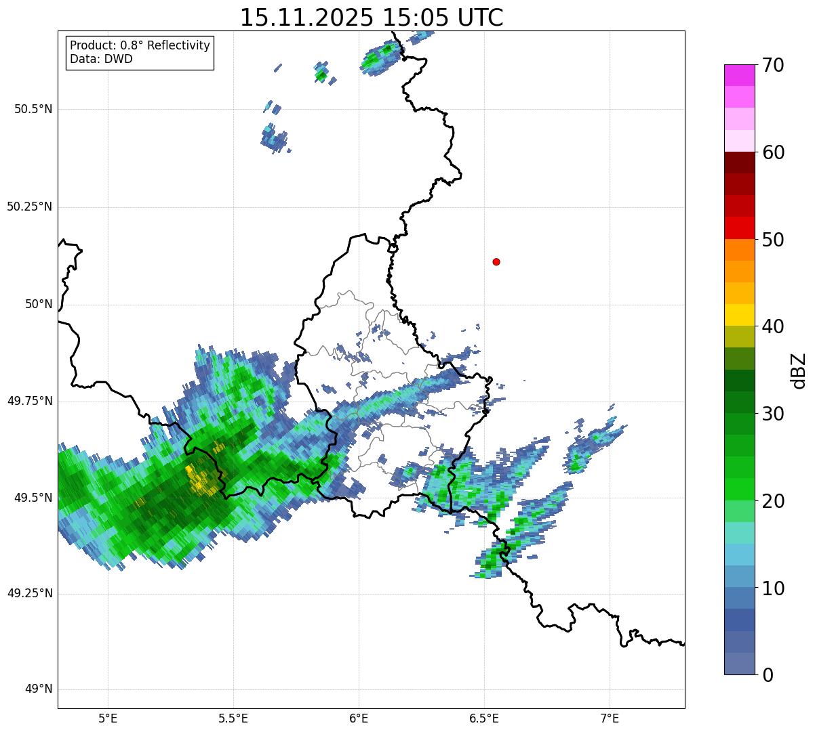Click the 50°N latitude label
The height and width of the screenshot is (732, 815).
(39, 304)
